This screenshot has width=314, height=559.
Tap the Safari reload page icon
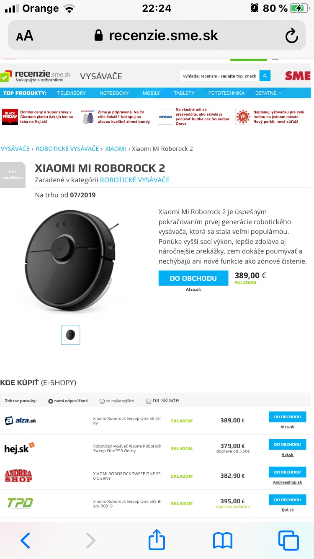[291, 36]
